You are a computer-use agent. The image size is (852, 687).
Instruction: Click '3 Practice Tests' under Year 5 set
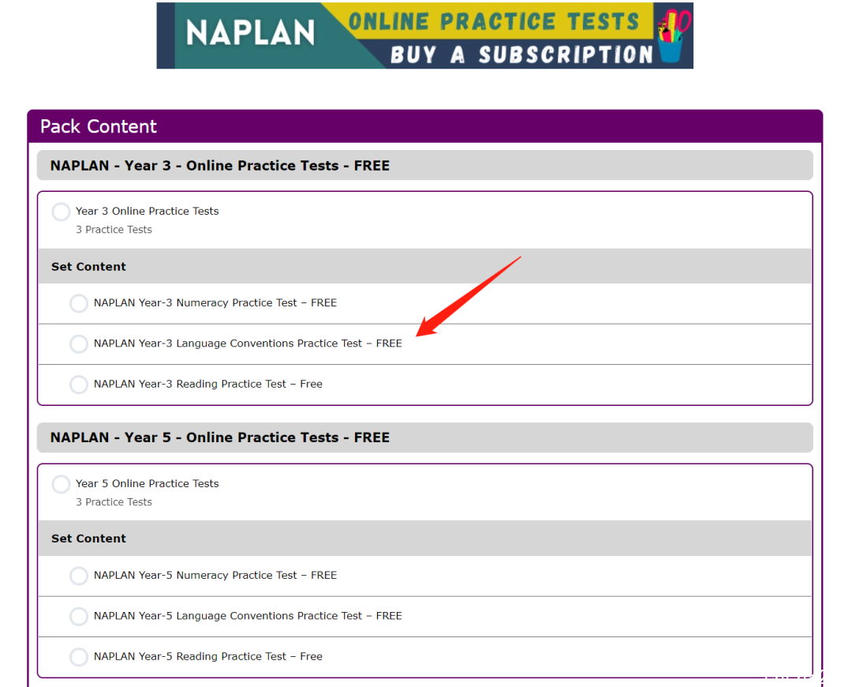(x=114, y=502)
